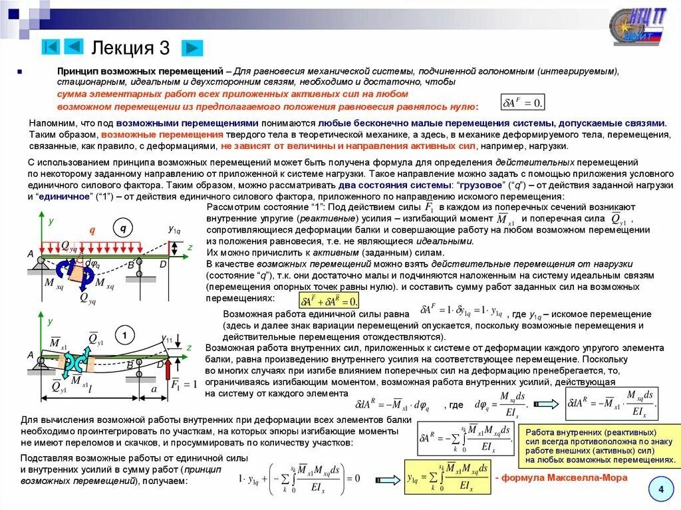681x510 pixels.
Task: Click the boxed sum-integral formula δA^R
Action: point(466,438)
